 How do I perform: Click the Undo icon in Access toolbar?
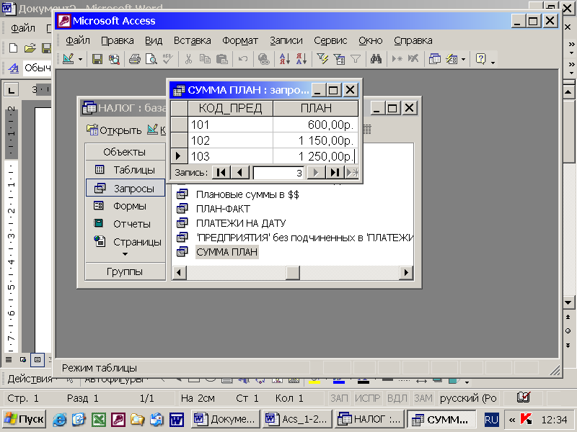tap(243, 59)
